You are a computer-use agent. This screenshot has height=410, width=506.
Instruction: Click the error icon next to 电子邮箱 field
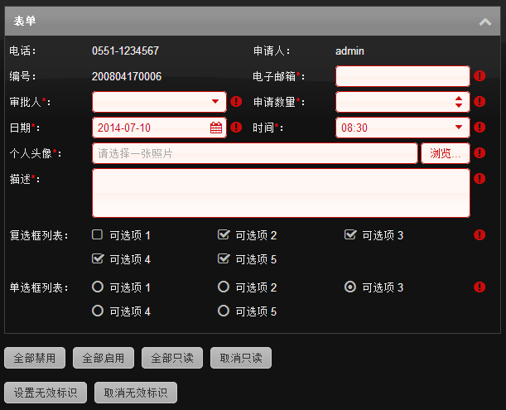click(x=479, y=76)
